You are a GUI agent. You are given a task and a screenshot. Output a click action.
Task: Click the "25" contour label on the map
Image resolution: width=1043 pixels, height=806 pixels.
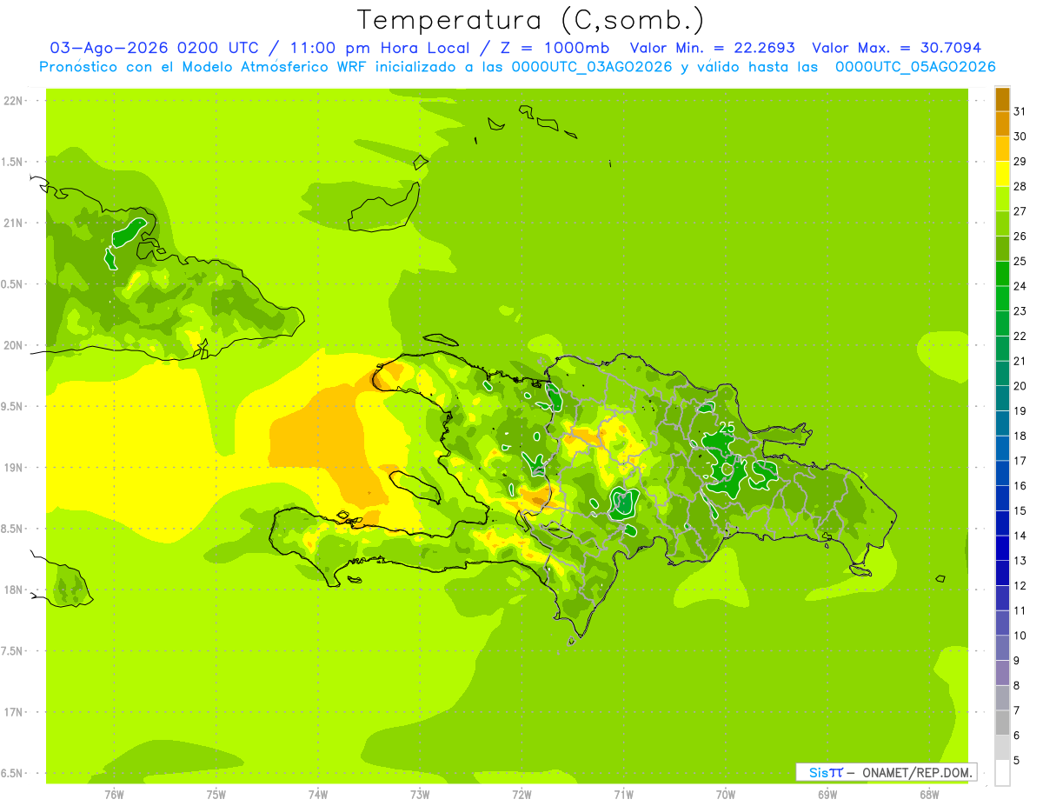click(727, 427)
